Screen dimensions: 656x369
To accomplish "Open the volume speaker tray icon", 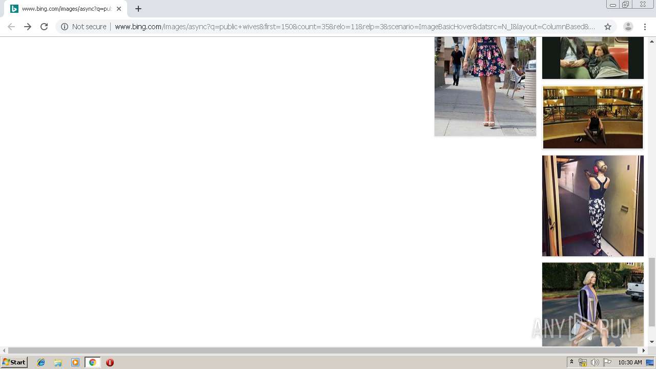I will 594,362.
